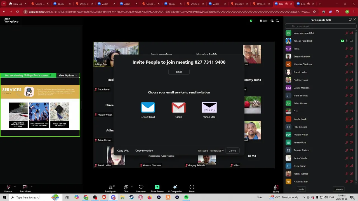Select Yadira Trinidad in participants list
Screen dimensions: 358x201
click(x=321, y=158)
